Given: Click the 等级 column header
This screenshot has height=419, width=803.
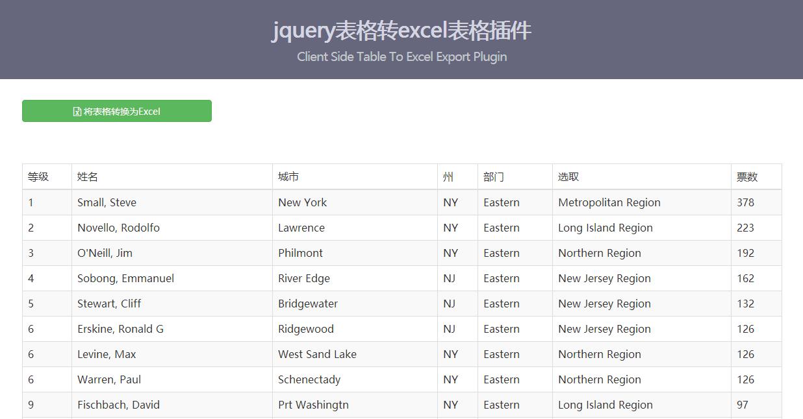Looking at the screenshot, I should 47,176.
